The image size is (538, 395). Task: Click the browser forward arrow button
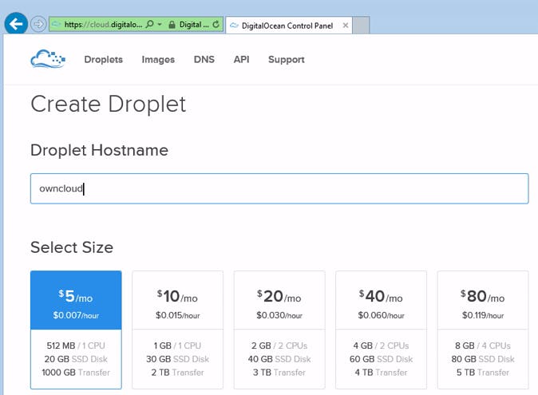38,25
